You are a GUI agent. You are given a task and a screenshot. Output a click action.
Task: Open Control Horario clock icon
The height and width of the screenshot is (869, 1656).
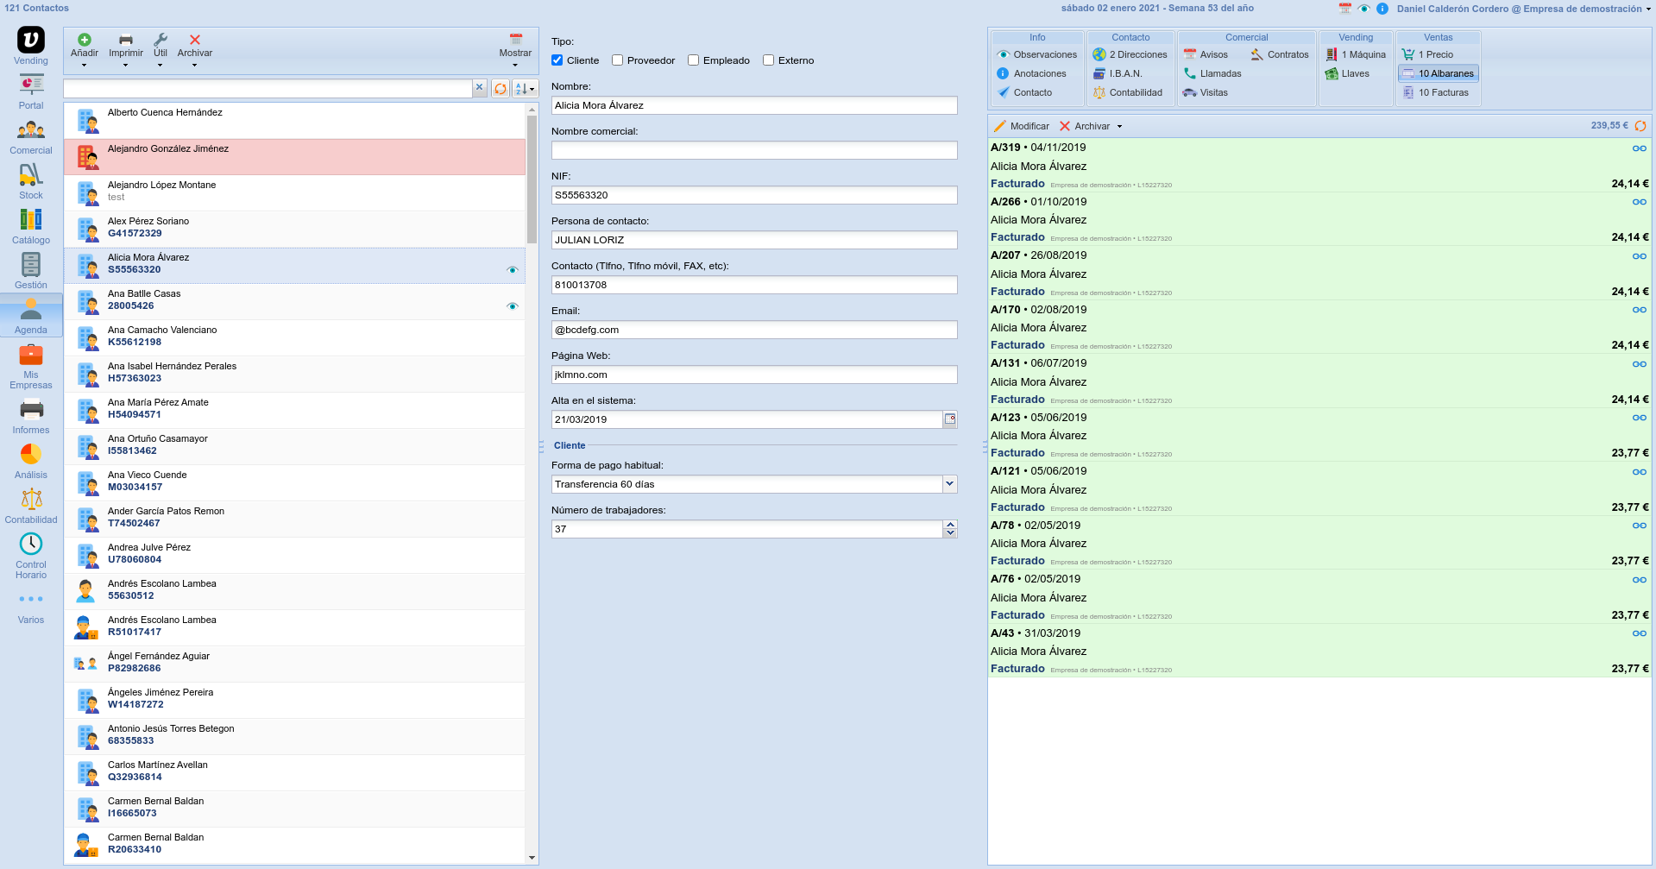31,544
